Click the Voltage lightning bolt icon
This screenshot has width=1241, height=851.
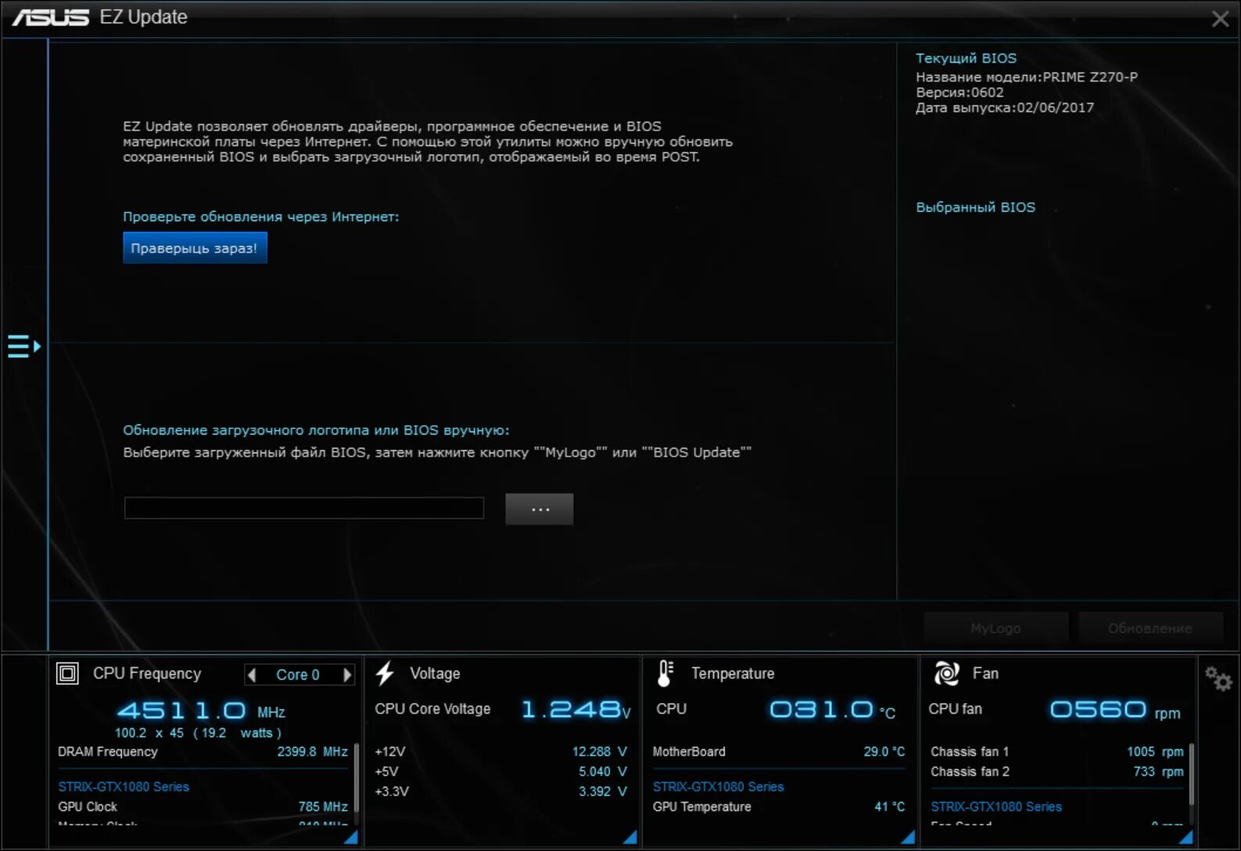click(385, 673)
